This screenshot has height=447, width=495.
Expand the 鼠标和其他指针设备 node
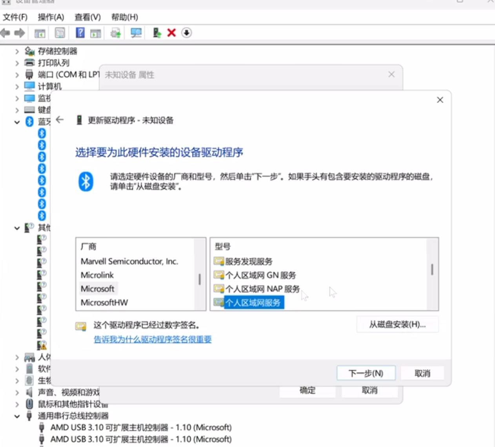click(x=17, y=404)
